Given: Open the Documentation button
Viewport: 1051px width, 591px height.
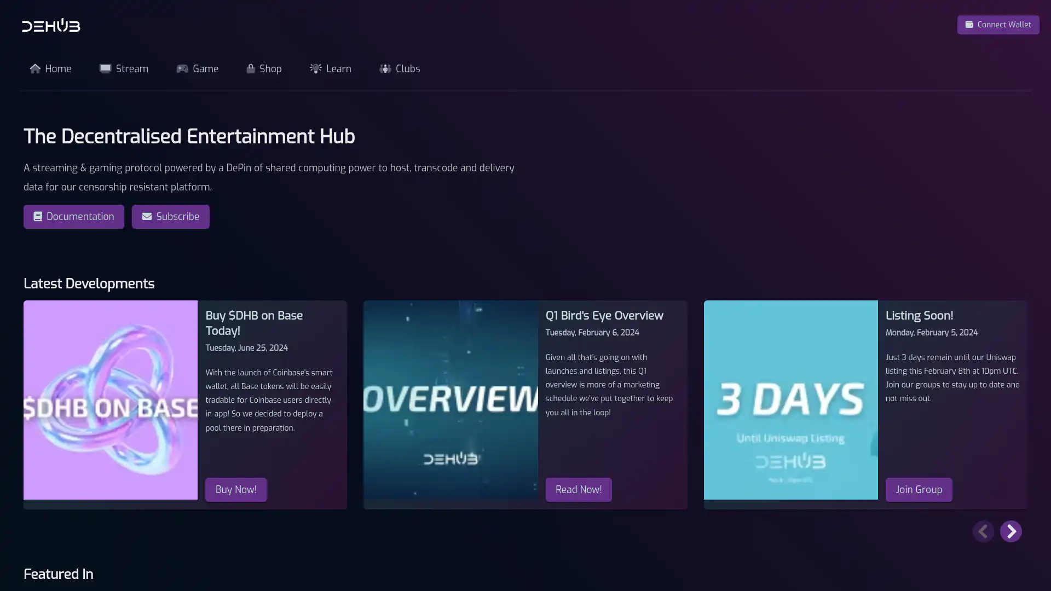Looking at the screenshot, I should pyautogui.click(x=74, y=217).
